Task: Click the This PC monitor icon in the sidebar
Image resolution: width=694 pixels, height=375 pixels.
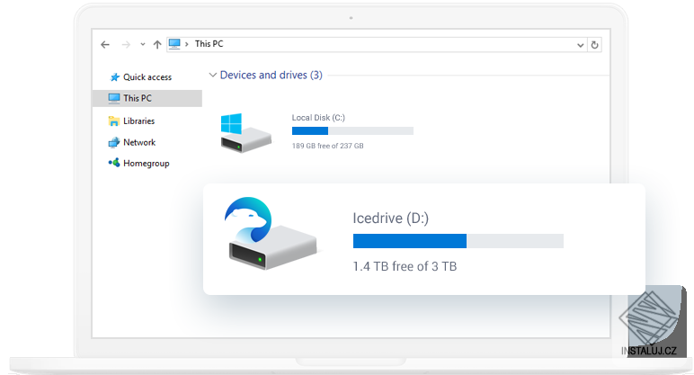Action: 114,98
